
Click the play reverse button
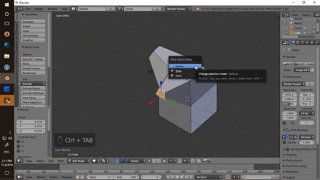coord(177,177)
